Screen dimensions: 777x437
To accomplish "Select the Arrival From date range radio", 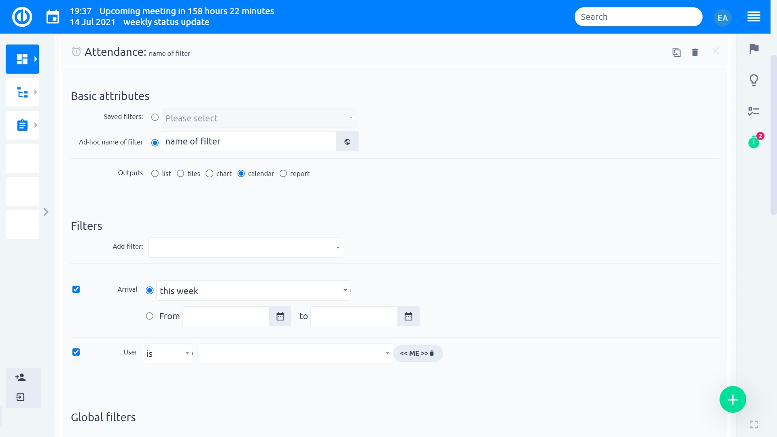I will (x=150, y=316).
